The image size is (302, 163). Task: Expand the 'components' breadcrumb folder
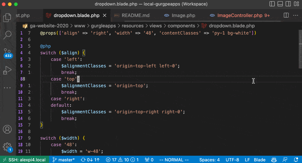point(181,26)
